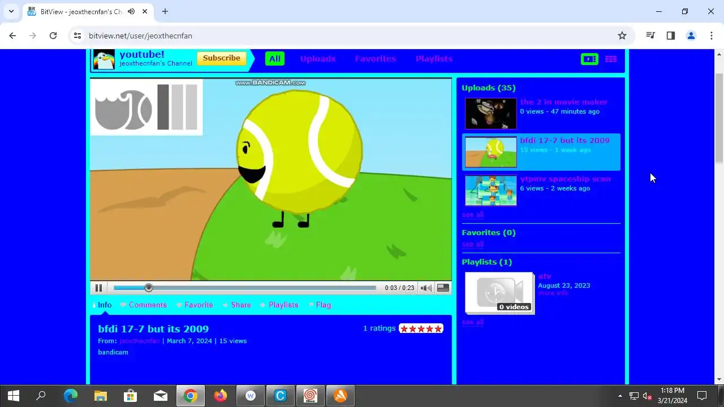724x407 pixels.
Task: Open Firefox from taskbar
Action: pos(221,396)
